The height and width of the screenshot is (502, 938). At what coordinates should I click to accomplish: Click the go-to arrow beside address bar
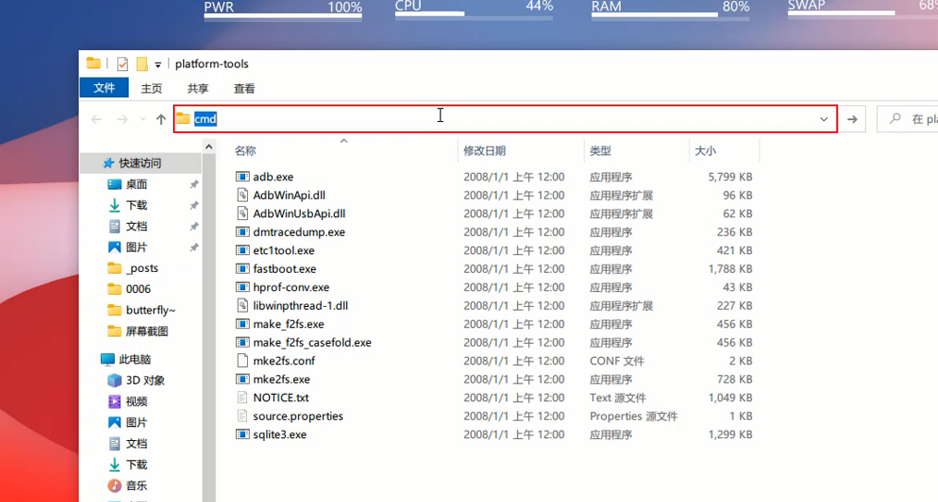(x=852, y=119)
